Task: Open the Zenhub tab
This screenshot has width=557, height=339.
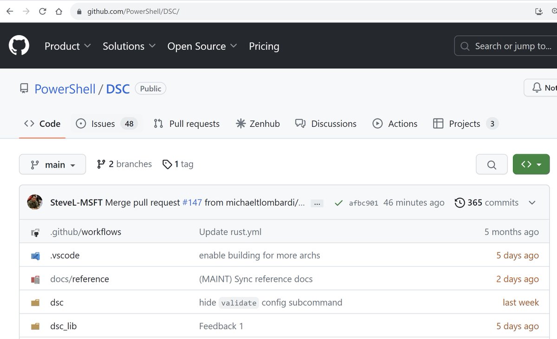Action: tap(258, 124)
